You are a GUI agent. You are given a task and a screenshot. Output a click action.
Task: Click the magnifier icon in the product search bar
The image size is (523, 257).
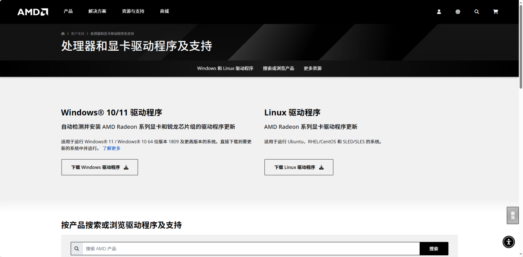click(x=76, y=248)
